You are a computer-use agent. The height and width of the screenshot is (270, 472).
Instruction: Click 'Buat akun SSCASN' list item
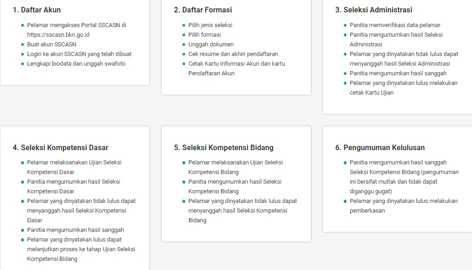[51, 45]
